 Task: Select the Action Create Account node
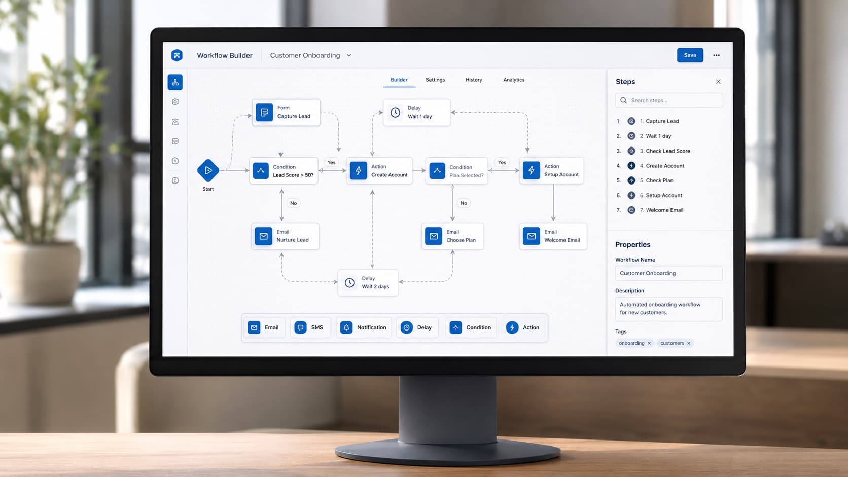click(379, 171)
